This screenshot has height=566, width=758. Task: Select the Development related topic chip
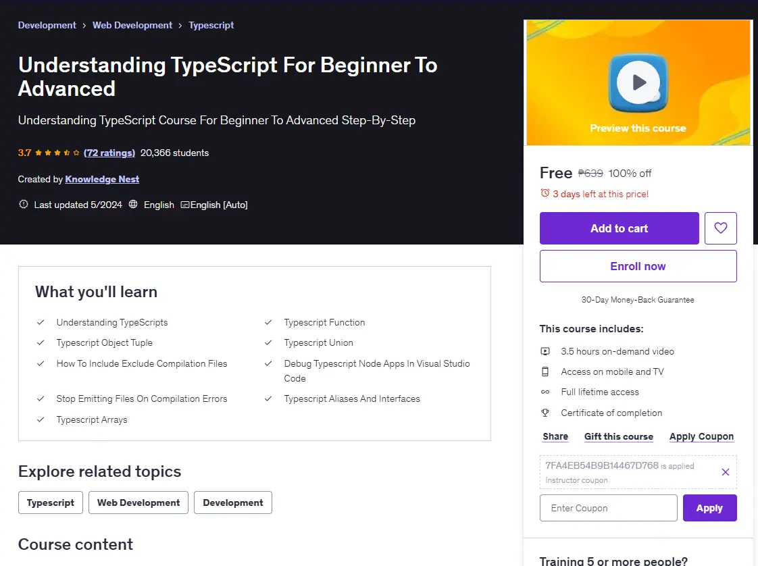(233, 503)
